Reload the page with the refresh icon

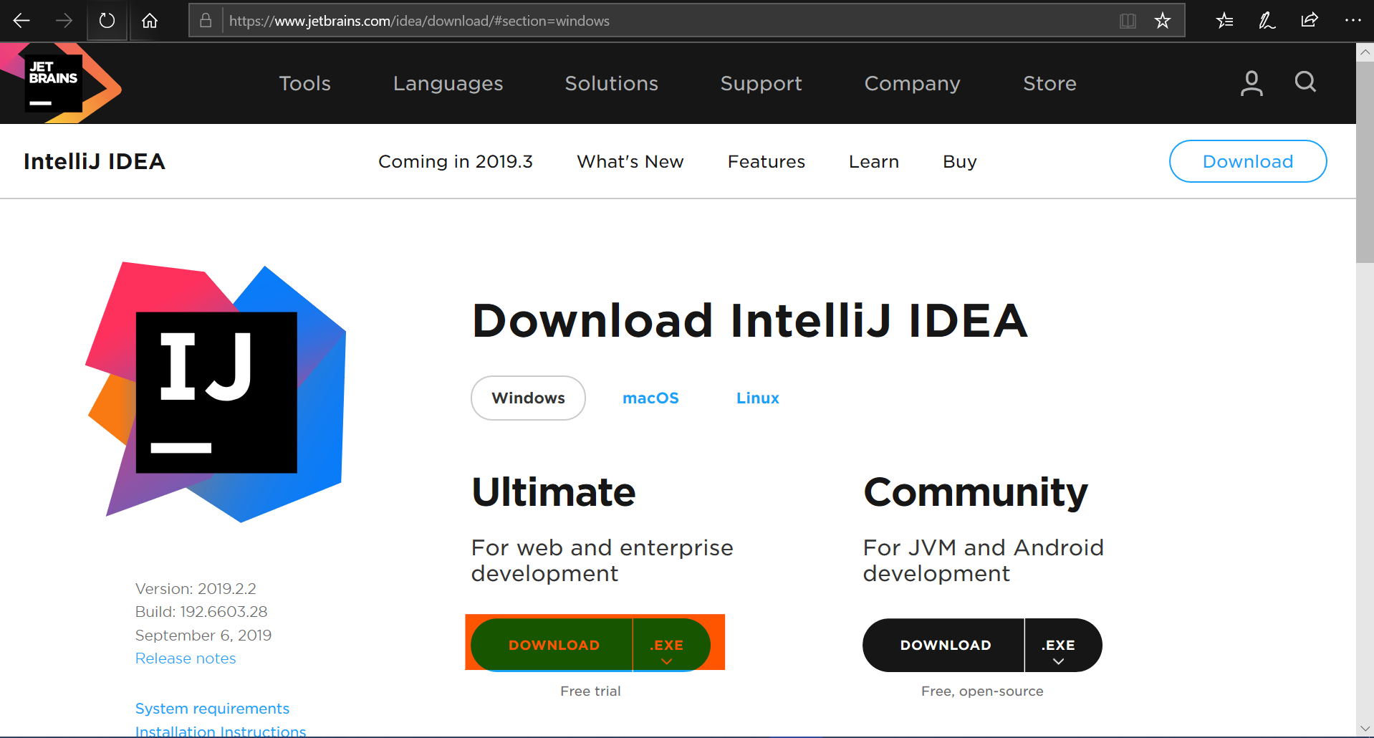(x=107, y=21)
